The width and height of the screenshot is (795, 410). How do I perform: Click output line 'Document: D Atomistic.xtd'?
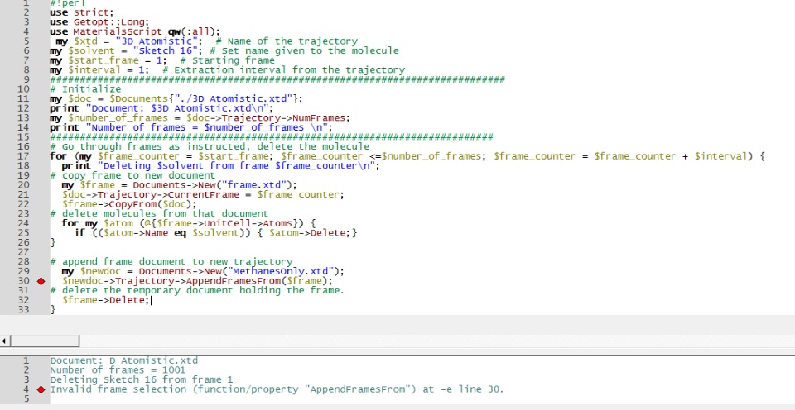coord(123,361)
